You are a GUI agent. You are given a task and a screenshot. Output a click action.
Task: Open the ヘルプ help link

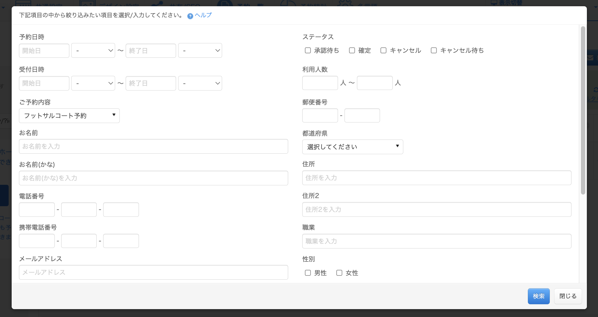(203, 15)
